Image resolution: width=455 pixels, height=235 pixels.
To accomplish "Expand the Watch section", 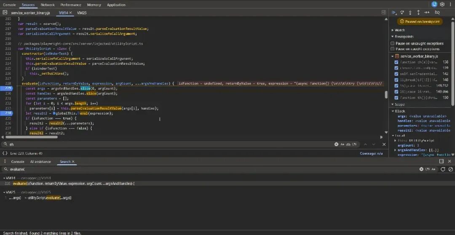I will point(393,30).
